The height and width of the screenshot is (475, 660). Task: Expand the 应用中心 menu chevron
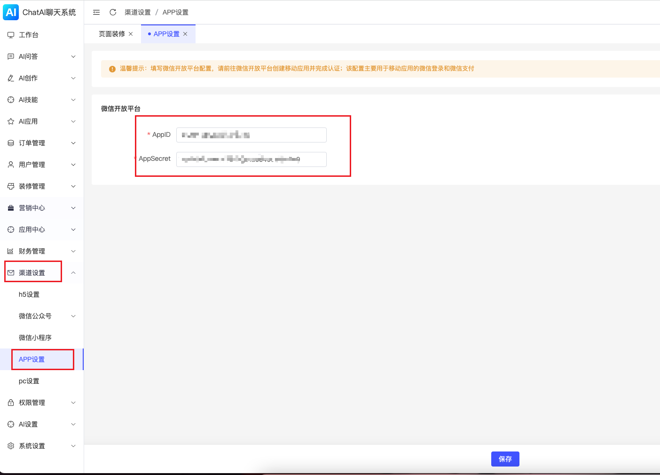pos(73,230)
